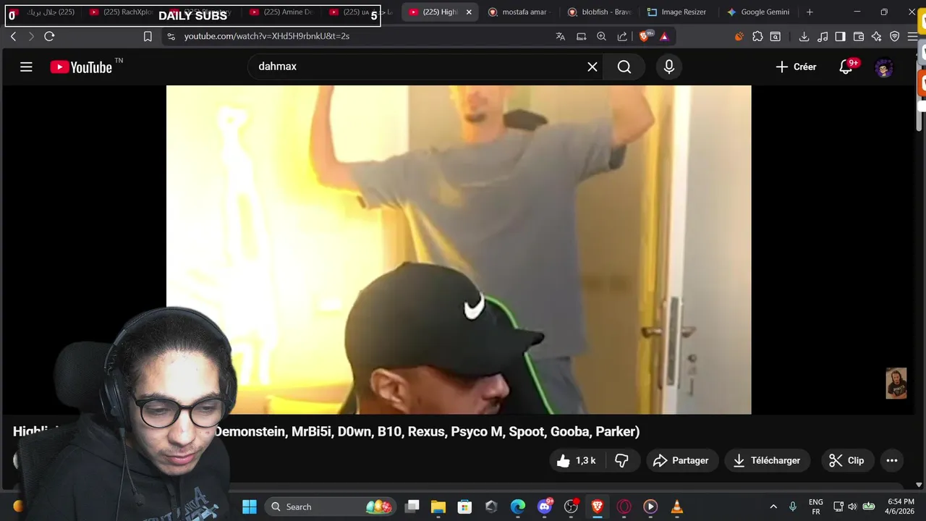This screenshot has width=926, height=521.
Task: Go forward in browser history
Action: pyautogui.click(x=31, y=36)
